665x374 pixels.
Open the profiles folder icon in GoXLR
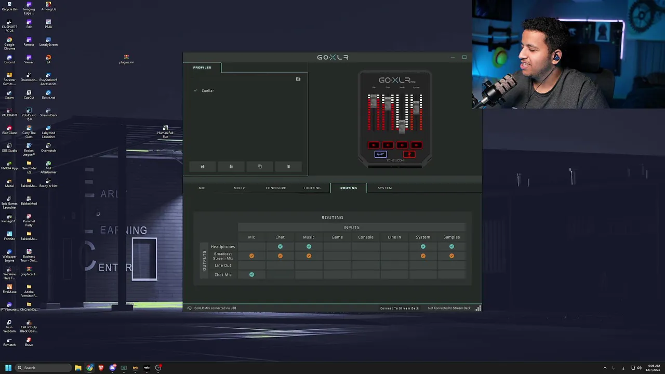298,79
